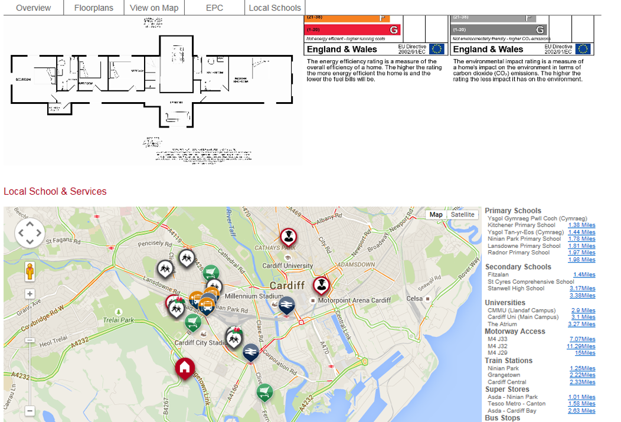Open the 11.29Miles M4 J32 link

pos(581,346)
